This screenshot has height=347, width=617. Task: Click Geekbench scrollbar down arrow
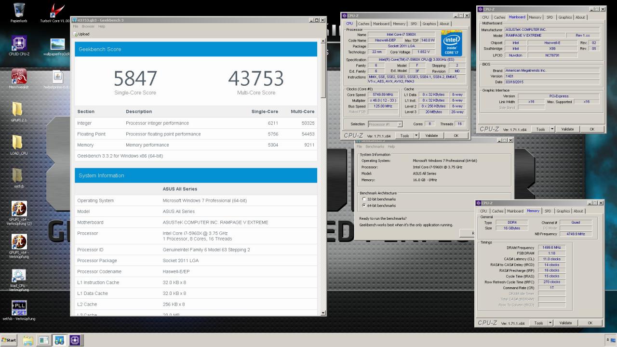(x=323, y=313)
